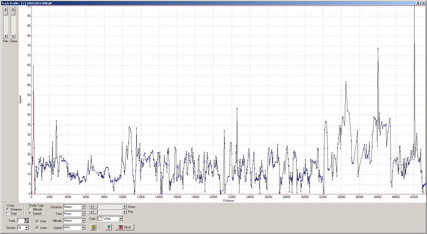The height and width of the screenshot is (234, 427).
Task: Toggle the Lines checkbox
Action: (37, 227)
